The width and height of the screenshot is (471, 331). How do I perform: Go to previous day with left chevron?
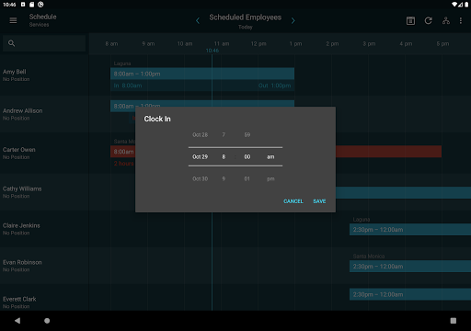pos(198,20)
